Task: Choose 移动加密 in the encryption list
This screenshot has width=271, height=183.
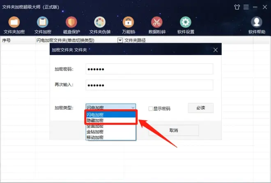Action: (x=110, y=137)
